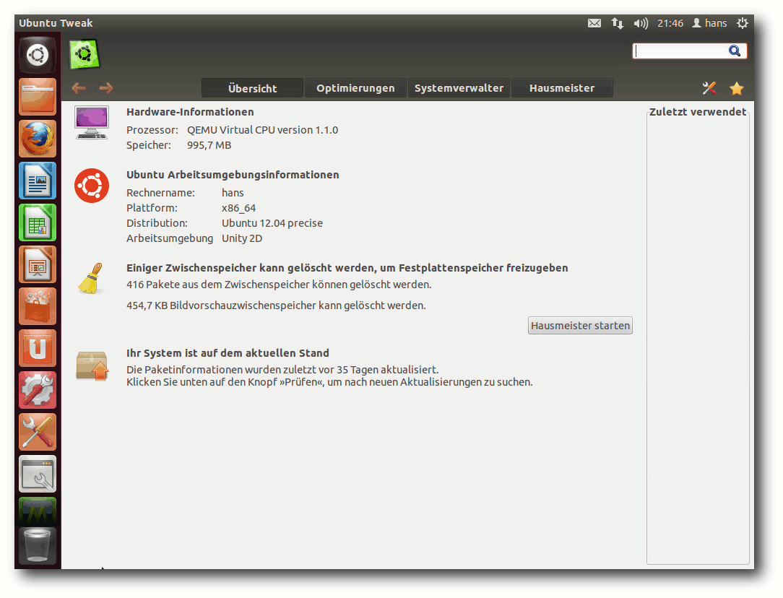This screenshot has width=783, height=598.
Task: Click the Ubuntu Tweak green logo icon
Action: 84,54
